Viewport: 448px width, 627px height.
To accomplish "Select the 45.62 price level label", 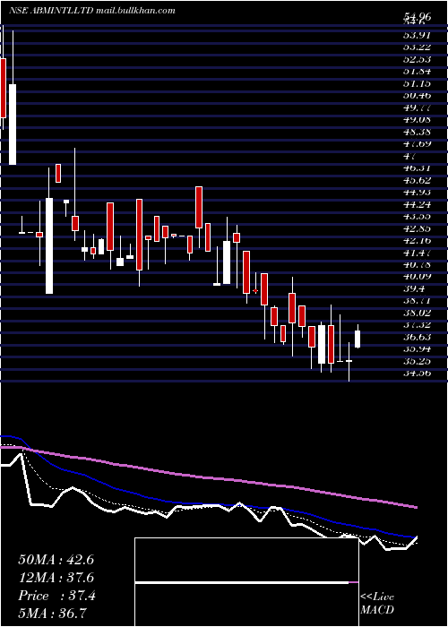I will click(417, 179).
